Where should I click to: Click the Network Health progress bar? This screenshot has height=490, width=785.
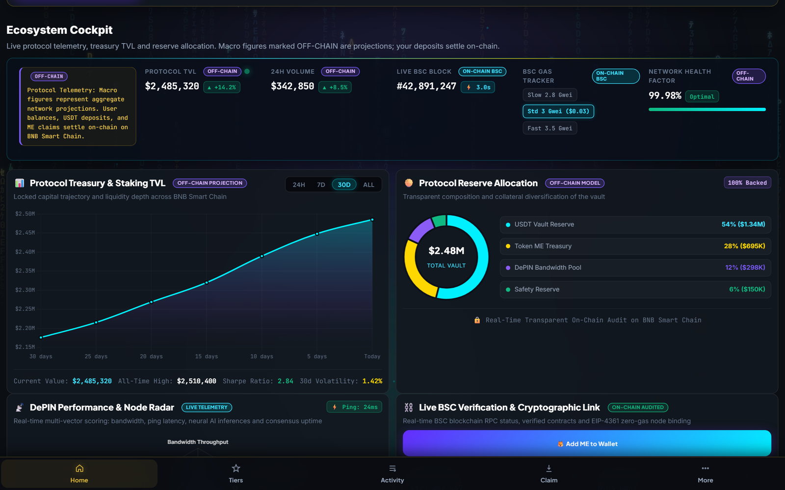tap(707, 109)
